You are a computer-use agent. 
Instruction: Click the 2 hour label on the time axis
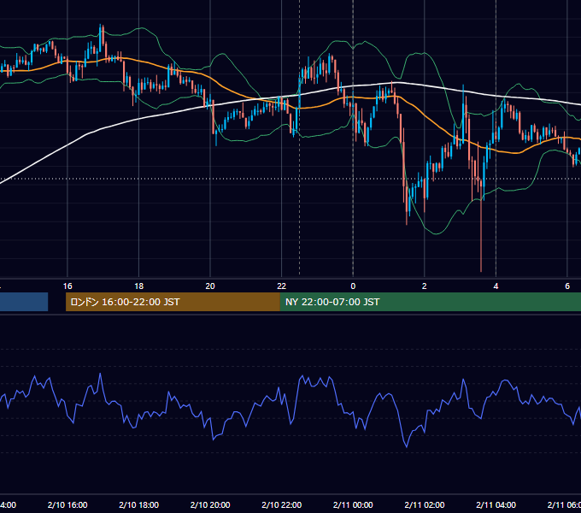pos(425,286)
